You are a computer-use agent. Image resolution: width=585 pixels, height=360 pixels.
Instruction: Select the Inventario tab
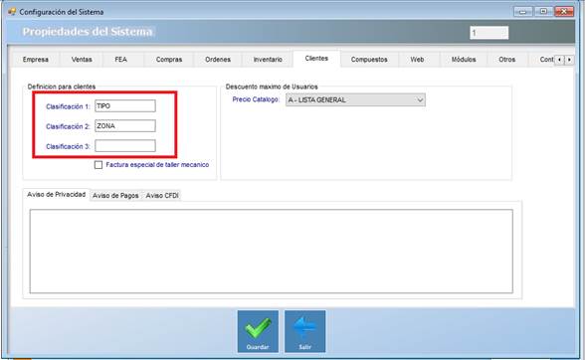point(268,60)
